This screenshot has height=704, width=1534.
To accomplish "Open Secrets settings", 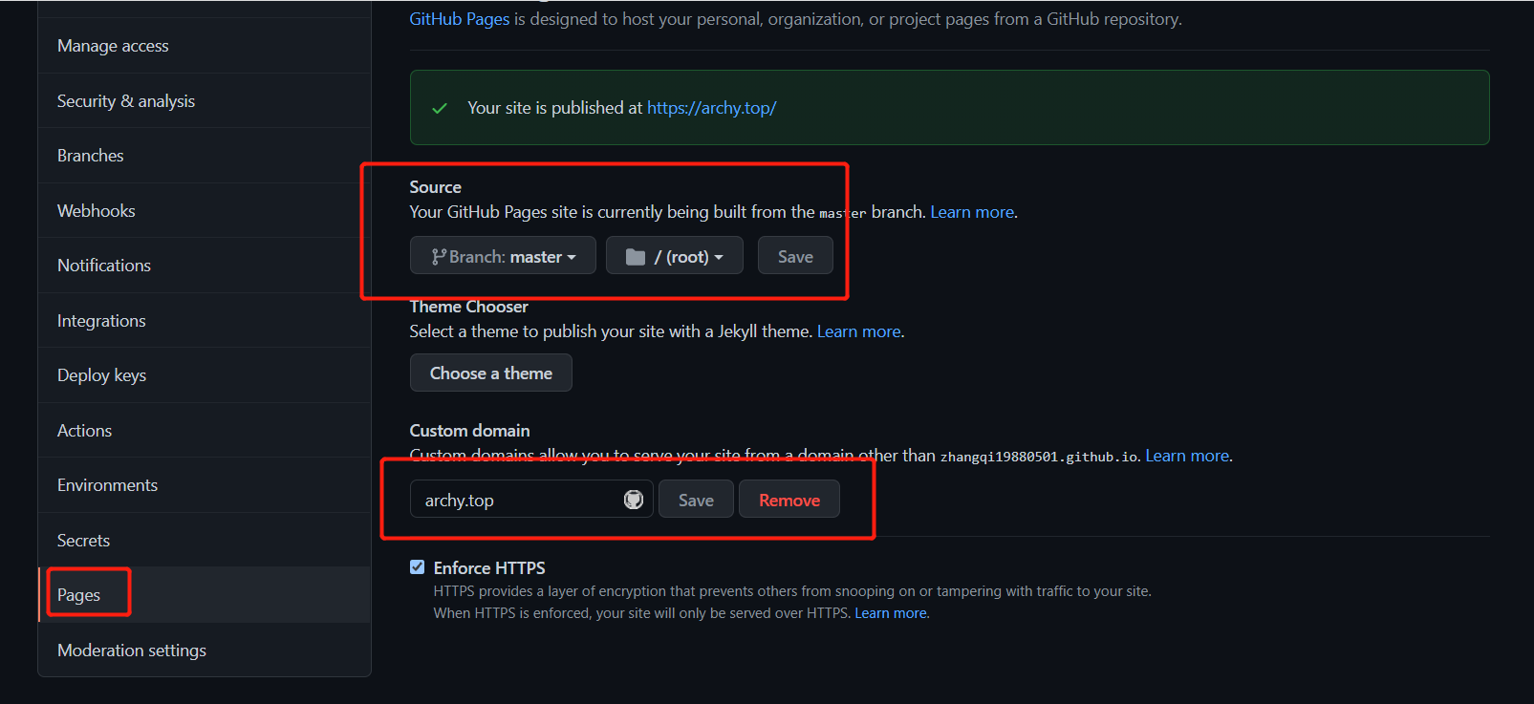I will coord(205,540).
